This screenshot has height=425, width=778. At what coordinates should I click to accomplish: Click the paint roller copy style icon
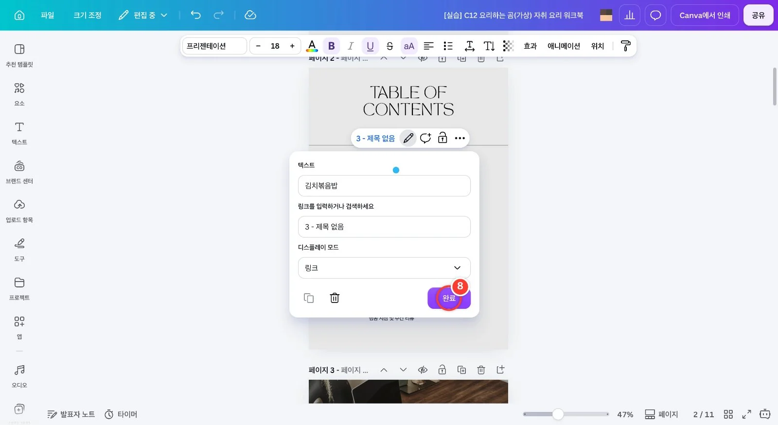(626, 46)
